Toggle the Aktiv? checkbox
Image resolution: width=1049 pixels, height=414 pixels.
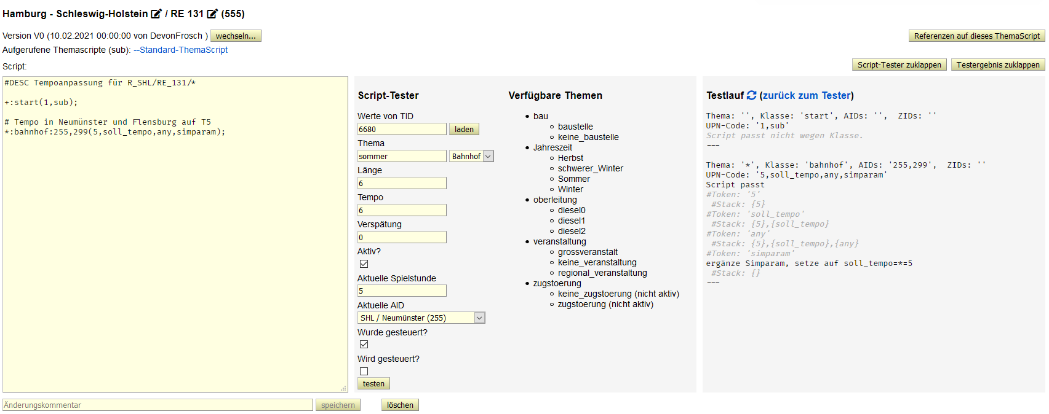click(x=364, y=264)
